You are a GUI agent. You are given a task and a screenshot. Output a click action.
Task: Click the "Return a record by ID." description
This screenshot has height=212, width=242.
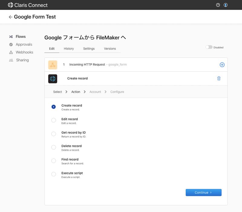(x=74, y=137)
